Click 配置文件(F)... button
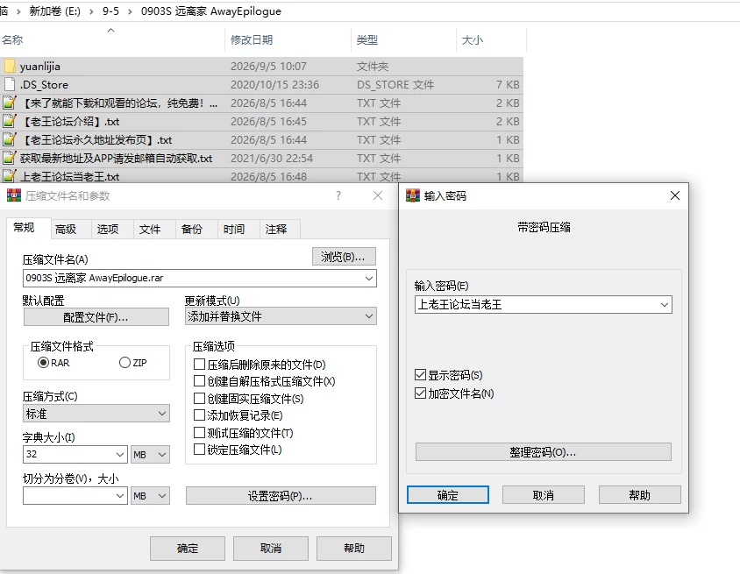The height and width of the screenshot is (574, 740). (96, 317)
